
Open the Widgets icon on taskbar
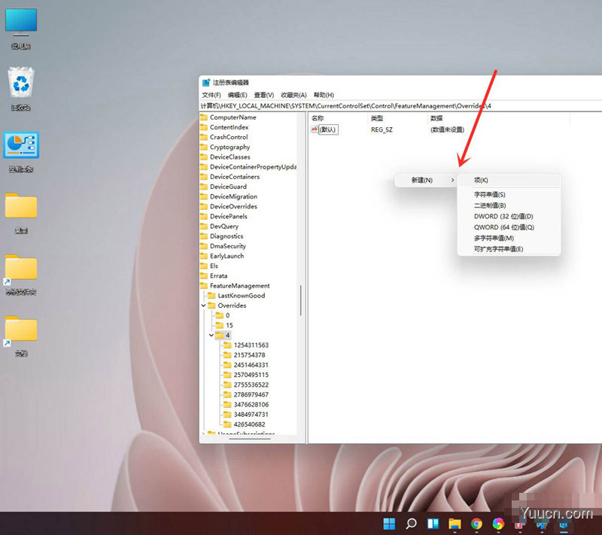pyautogui.click(x=433, y=523)
